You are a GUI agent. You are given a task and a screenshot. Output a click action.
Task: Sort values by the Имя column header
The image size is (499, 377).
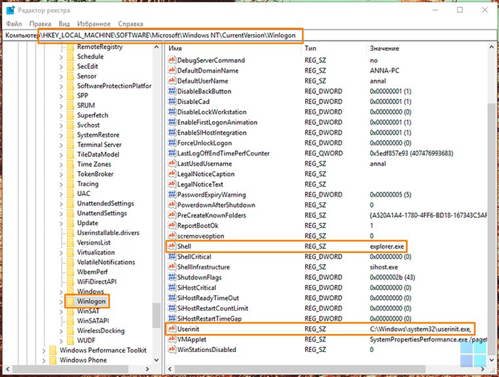[x=175, y=48]
